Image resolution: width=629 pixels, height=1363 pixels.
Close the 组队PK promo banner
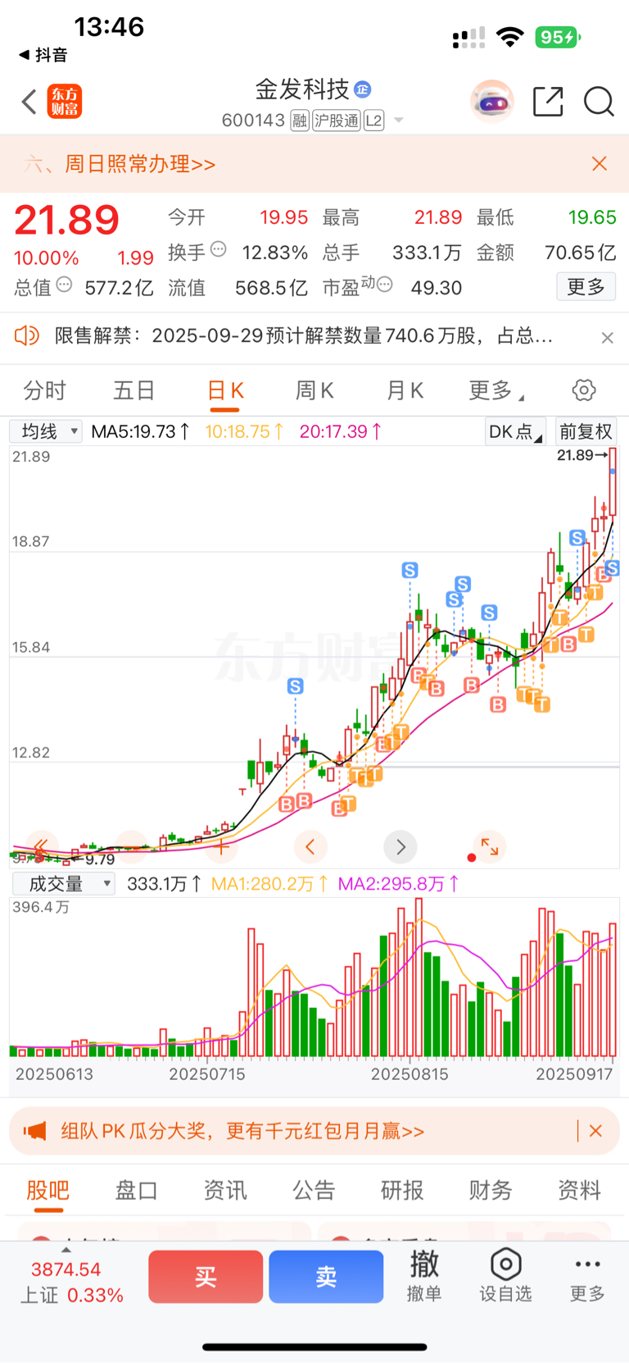[x=595, y=1131]
